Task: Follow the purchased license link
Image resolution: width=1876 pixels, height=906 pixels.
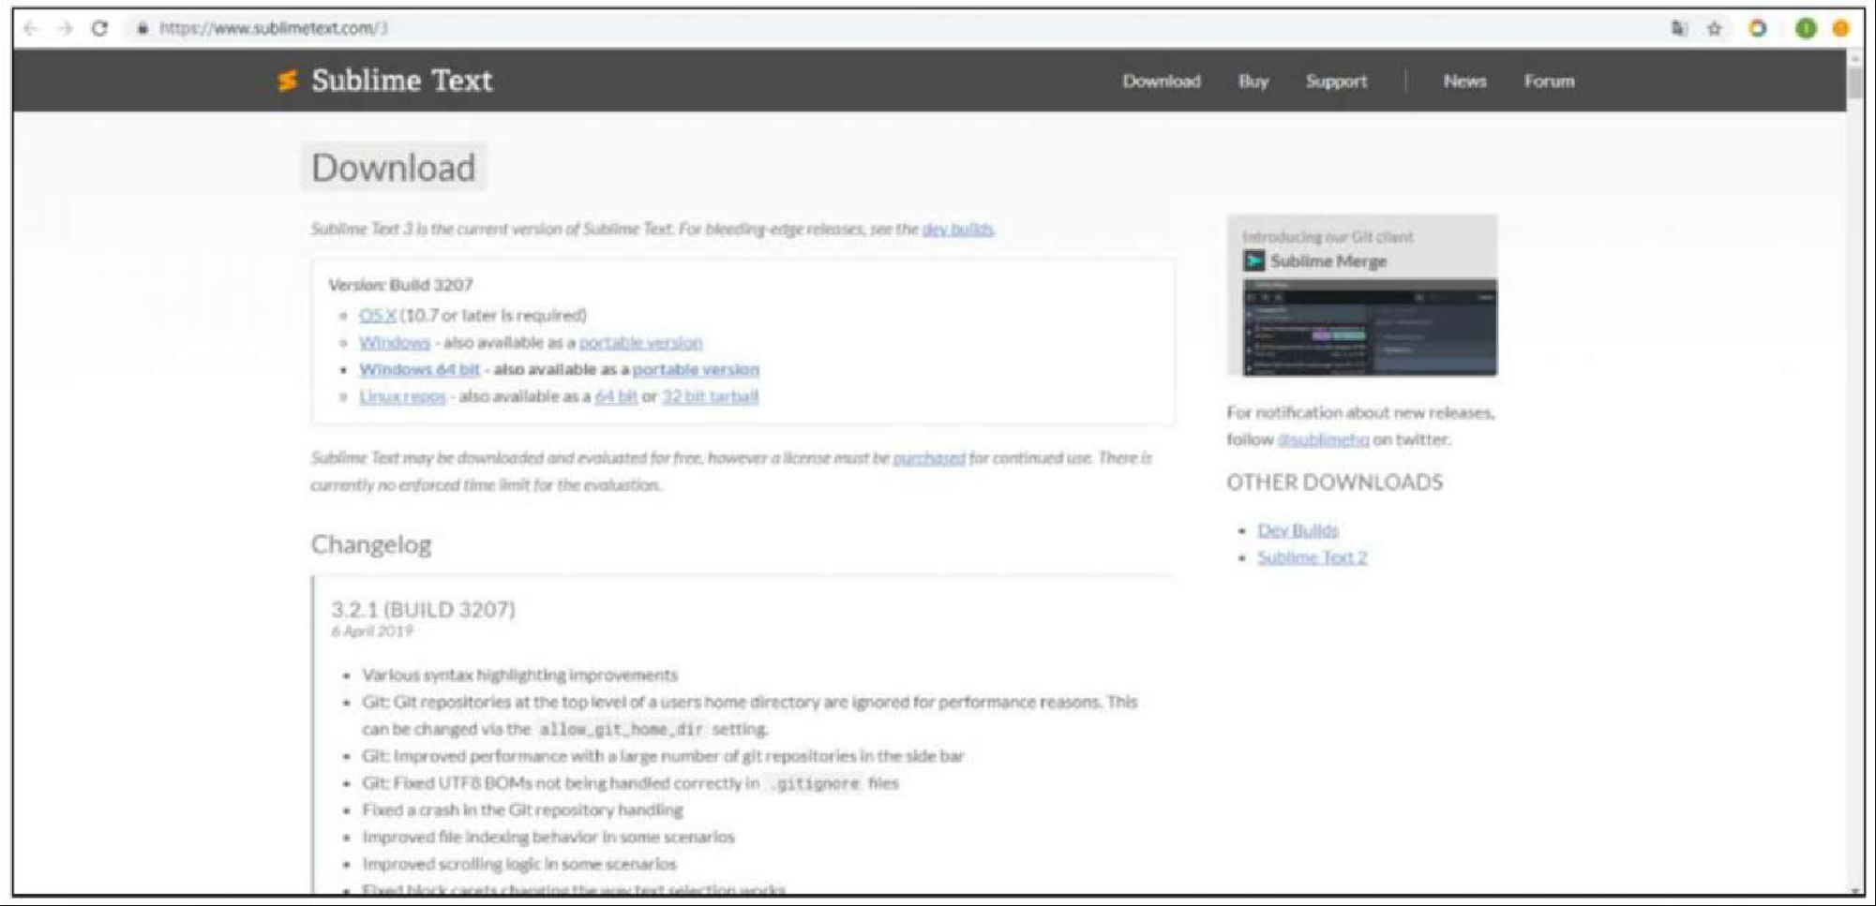Action: [929, 457]
